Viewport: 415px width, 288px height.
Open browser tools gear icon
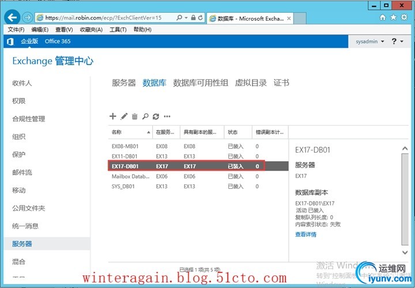404,17
